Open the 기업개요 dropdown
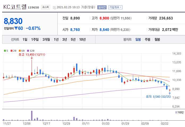The width and height of the screenshot is (185, 127). coord(115,7)
